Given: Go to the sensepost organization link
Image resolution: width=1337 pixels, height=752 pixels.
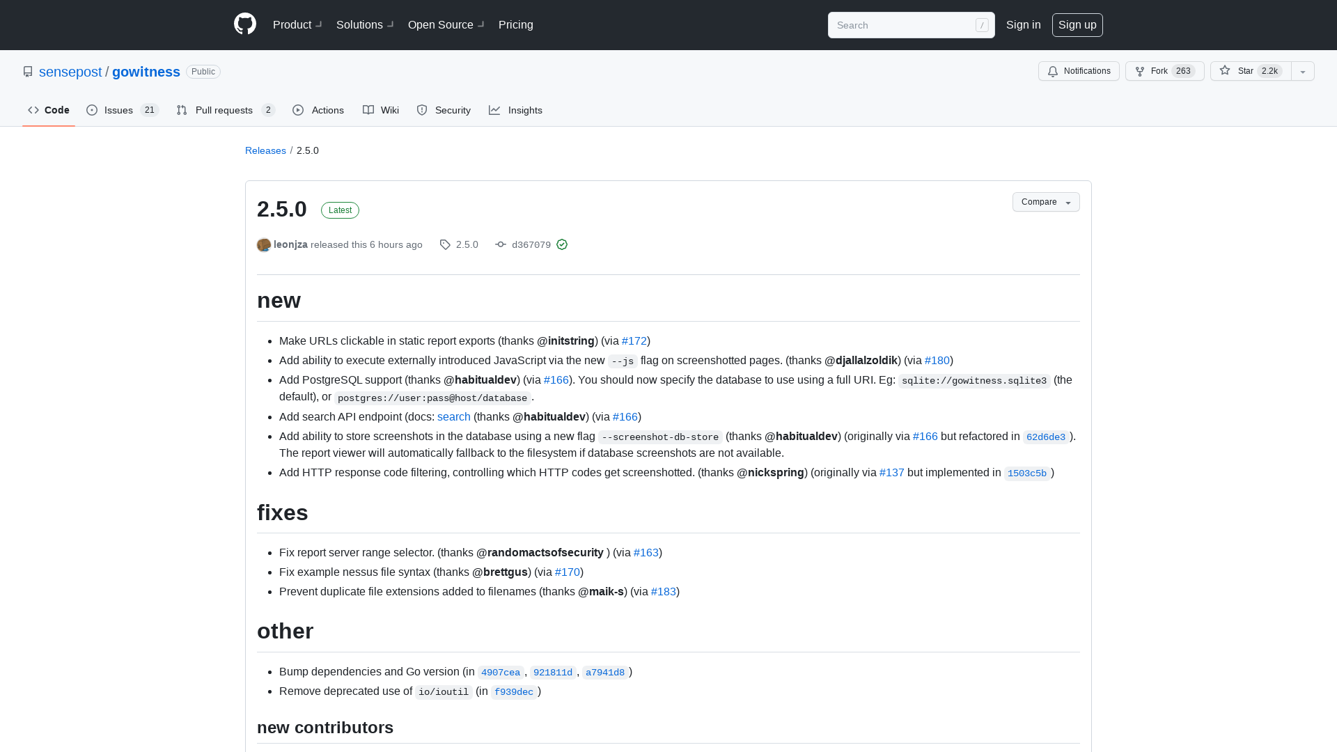Looking at the screenshot, I should 70,72.
